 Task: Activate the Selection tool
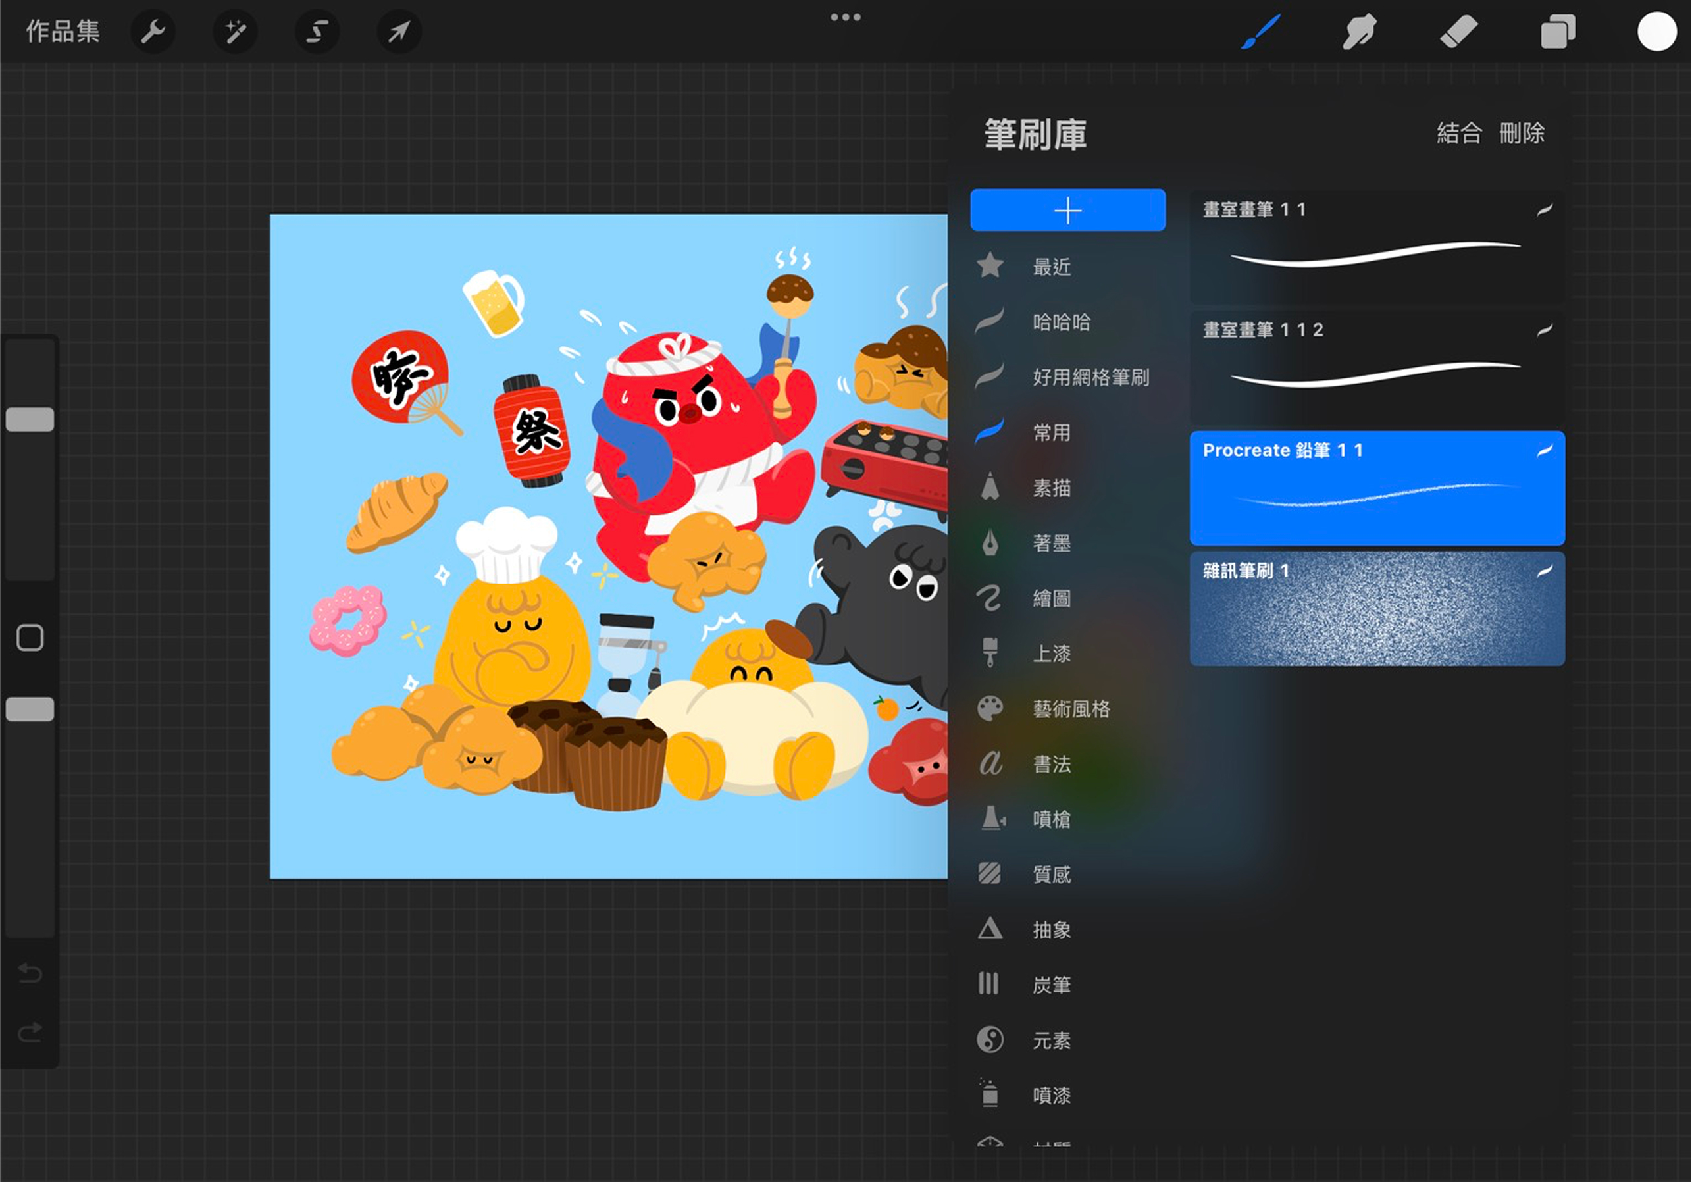[317, 32]
